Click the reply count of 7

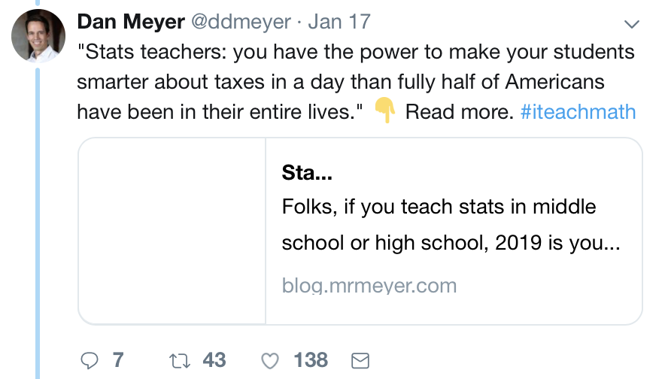coord(117,360)
